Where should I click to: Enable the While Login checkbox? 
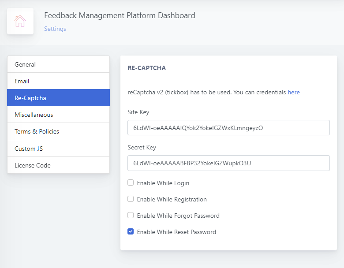pyautogui.click(x=131, y=183)
